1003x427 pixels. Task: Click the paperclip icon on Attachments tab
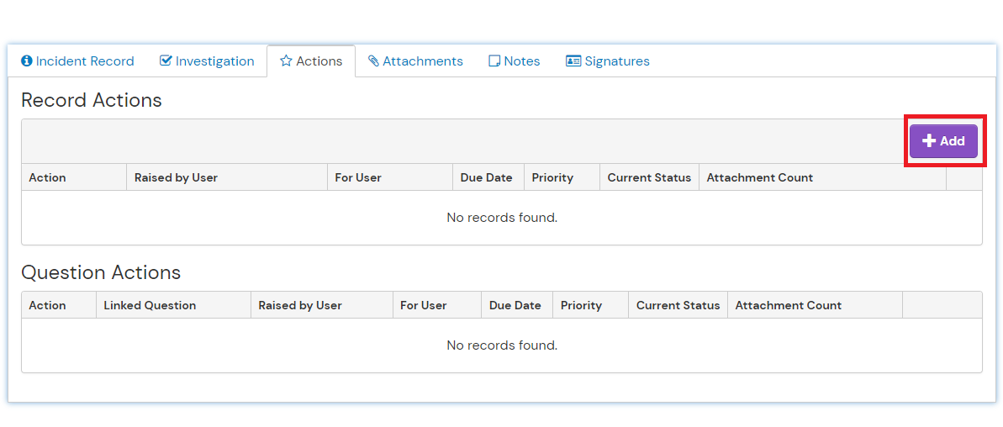[x=373, y=61]
